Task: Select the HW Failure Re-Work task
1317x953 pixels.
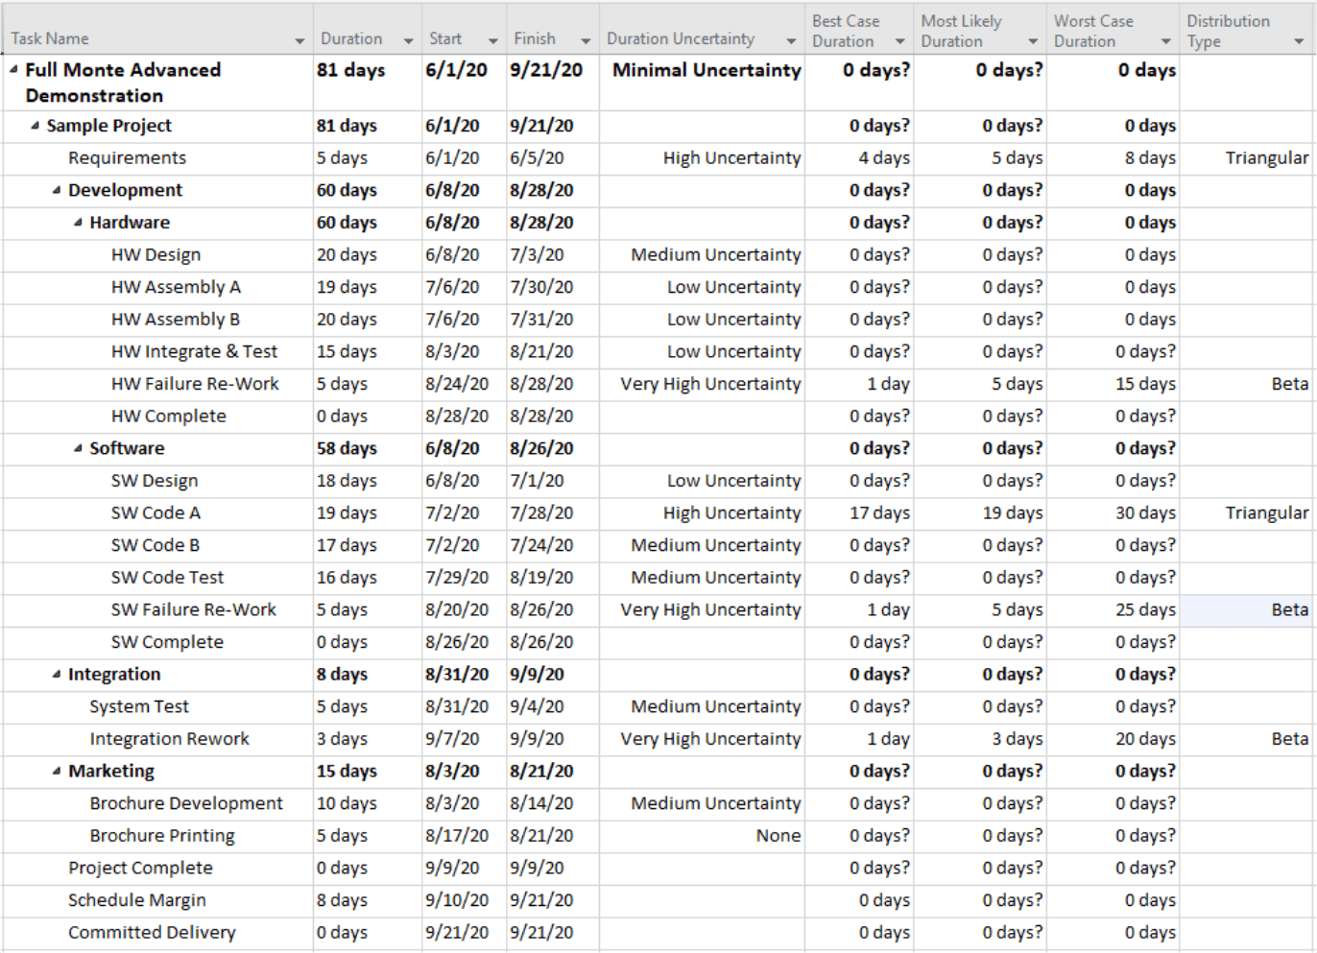Action: [195, 384]
